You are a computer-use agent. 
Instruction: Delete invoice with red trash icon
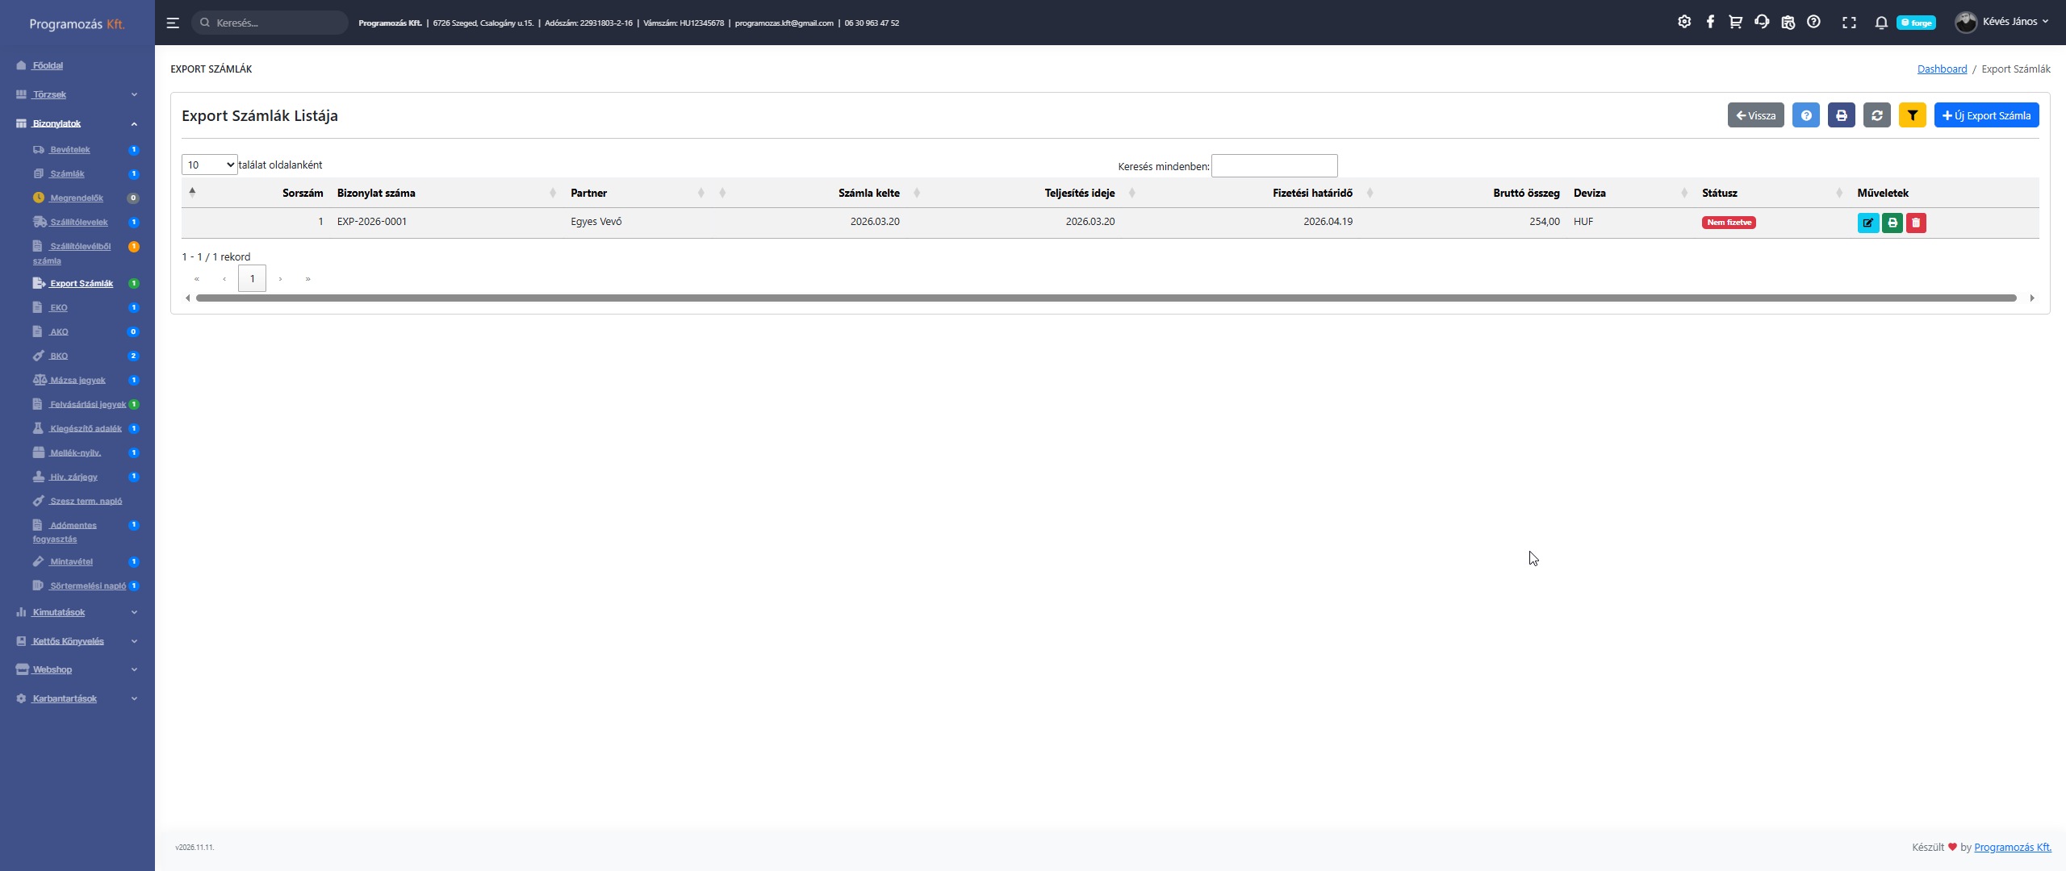coord(1916,223)
